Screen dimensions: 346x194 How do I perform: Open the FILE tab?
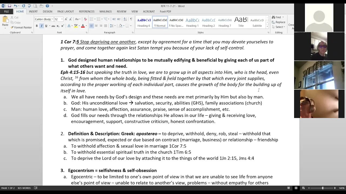pyautogui.click(x=6, y=12)
